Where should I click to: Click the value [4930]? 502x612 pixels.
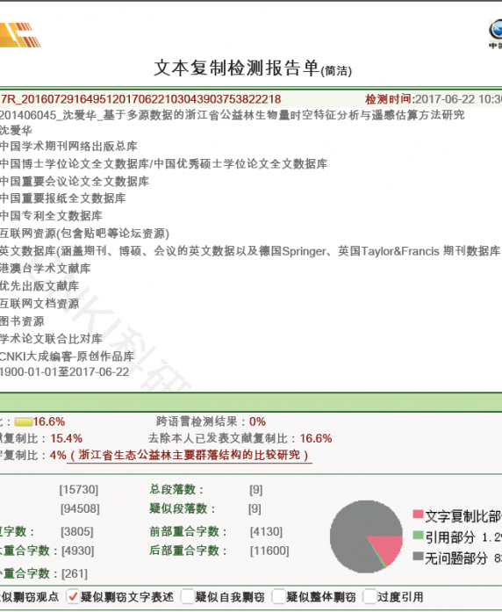(x=77, y=551)
